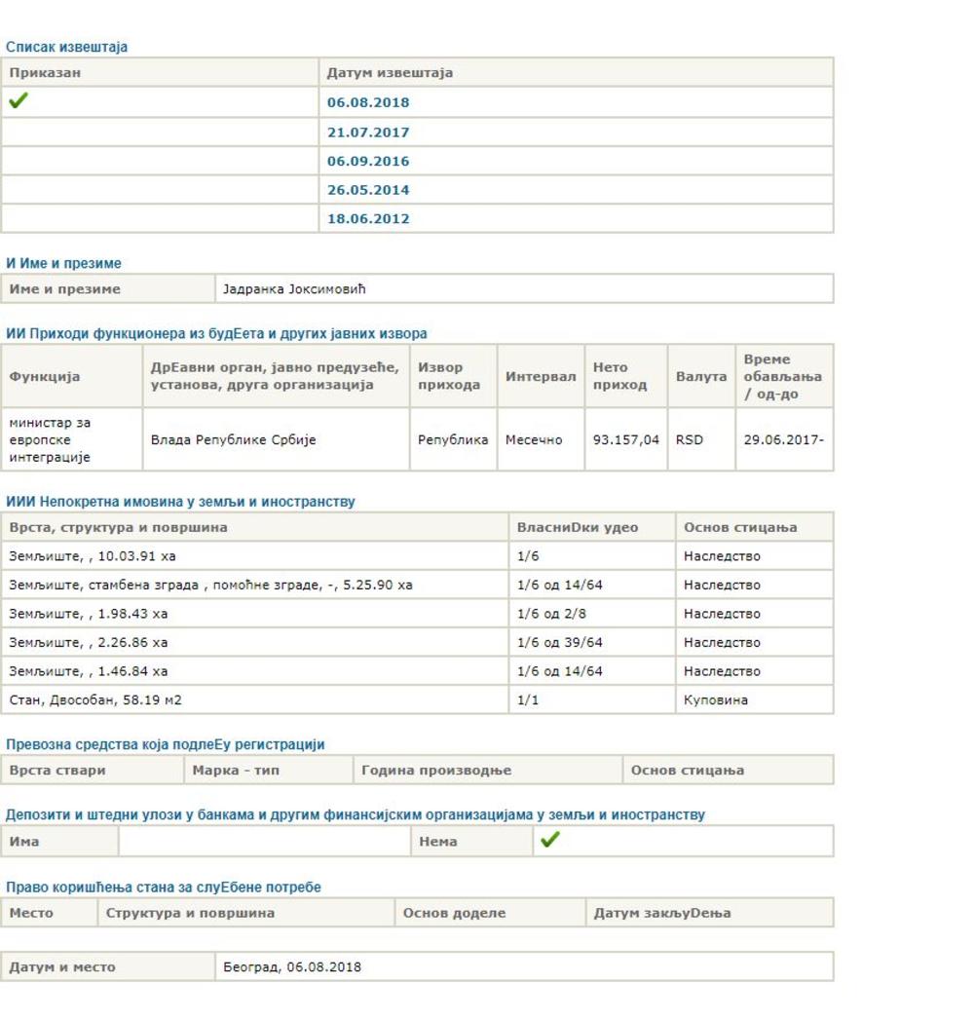974x1021 pixels.
Task: Click the 18.06.2012 report link
Action: click(x=367, y=219)
